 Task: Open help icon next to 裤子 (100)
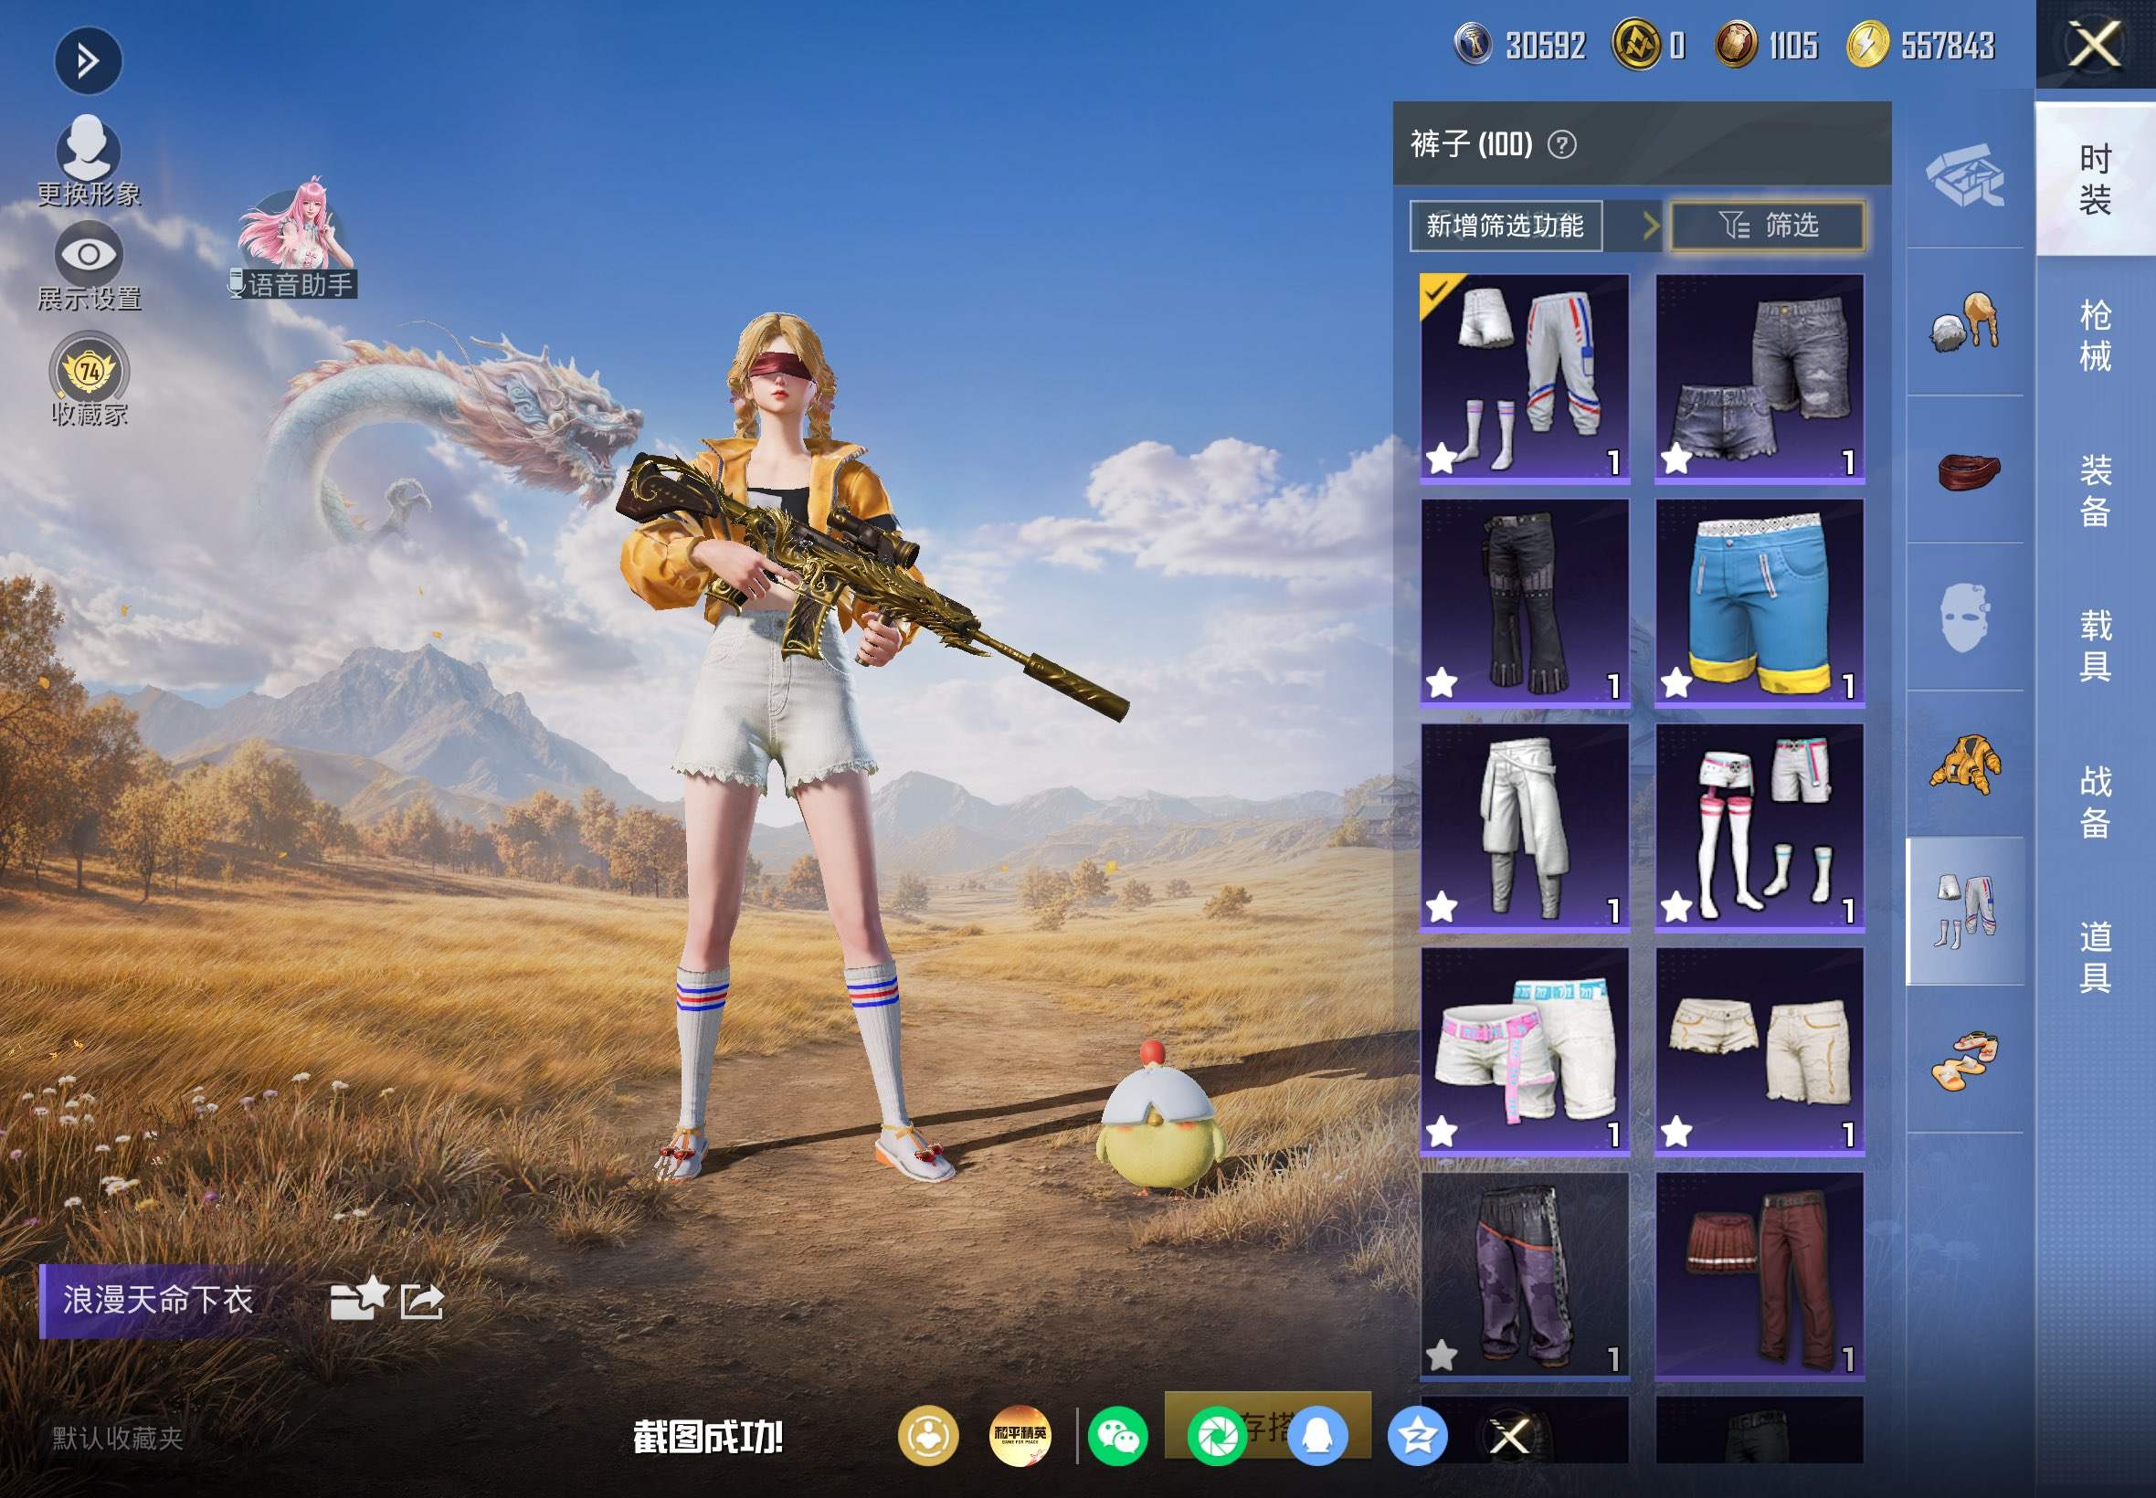point(1562,144)
